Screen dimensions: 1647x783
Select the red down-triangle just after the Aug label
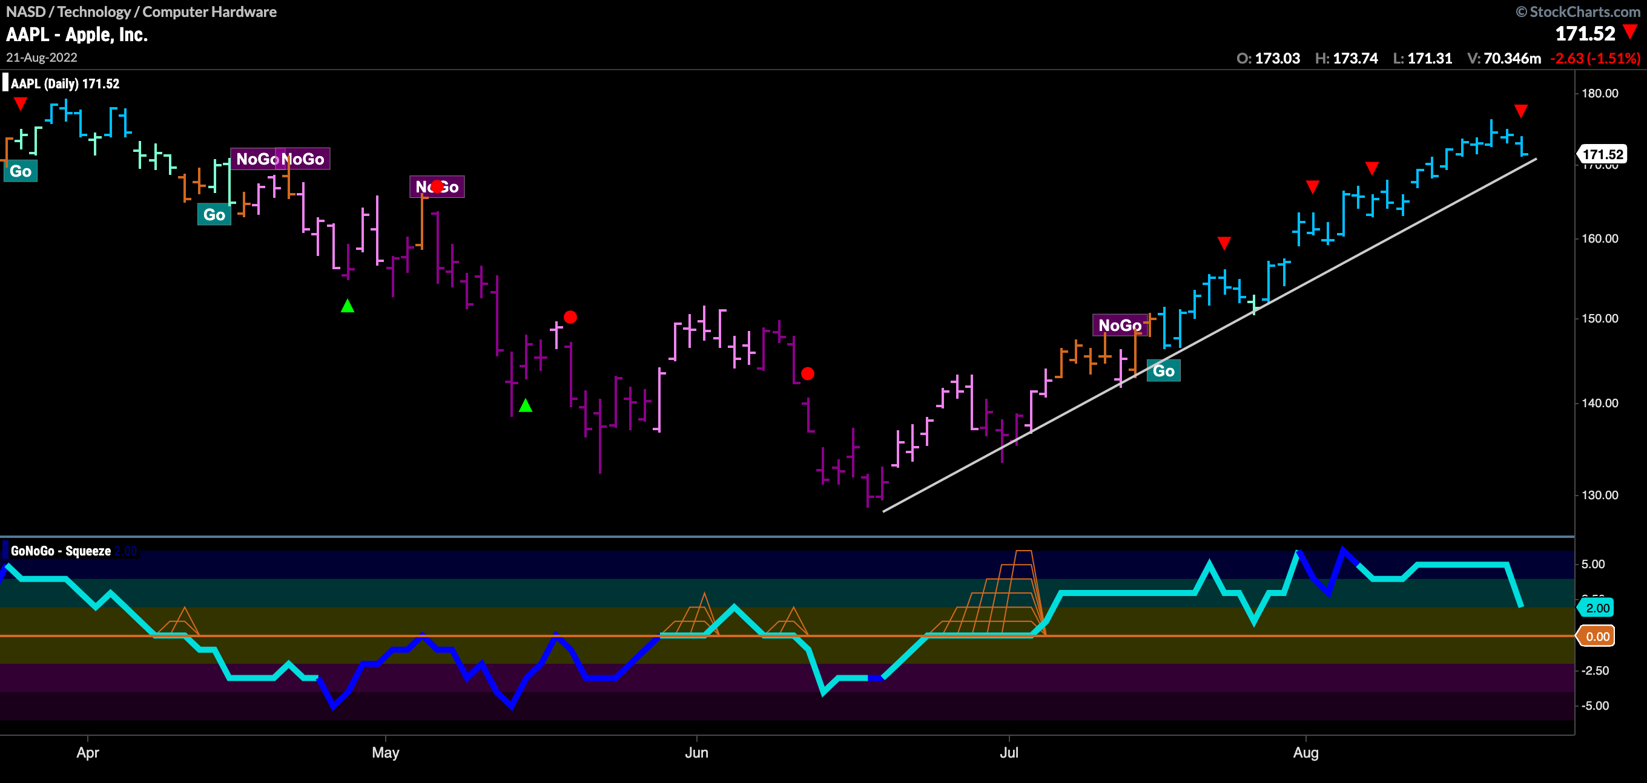(x=1312, y=186)
